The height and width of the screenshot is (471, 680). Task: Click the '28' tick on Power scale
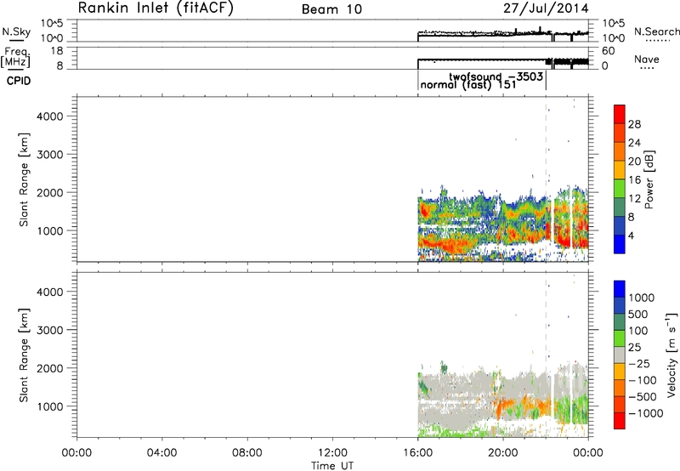(634, 124)
